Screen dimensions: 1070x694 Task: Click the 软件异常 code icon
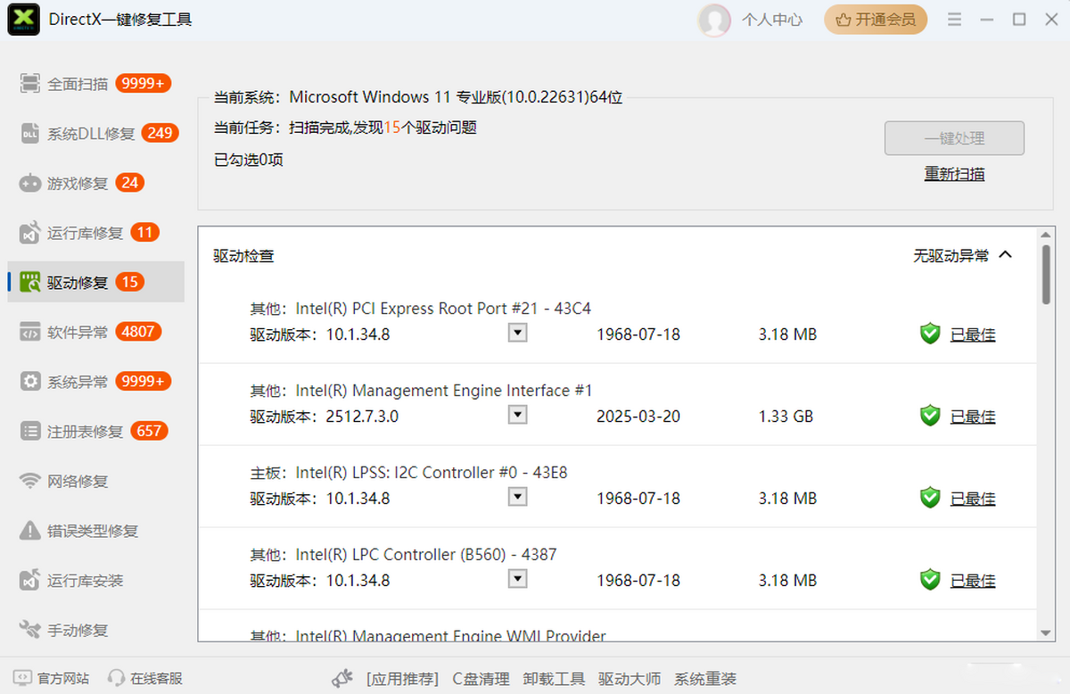click(x=30, y=333)
